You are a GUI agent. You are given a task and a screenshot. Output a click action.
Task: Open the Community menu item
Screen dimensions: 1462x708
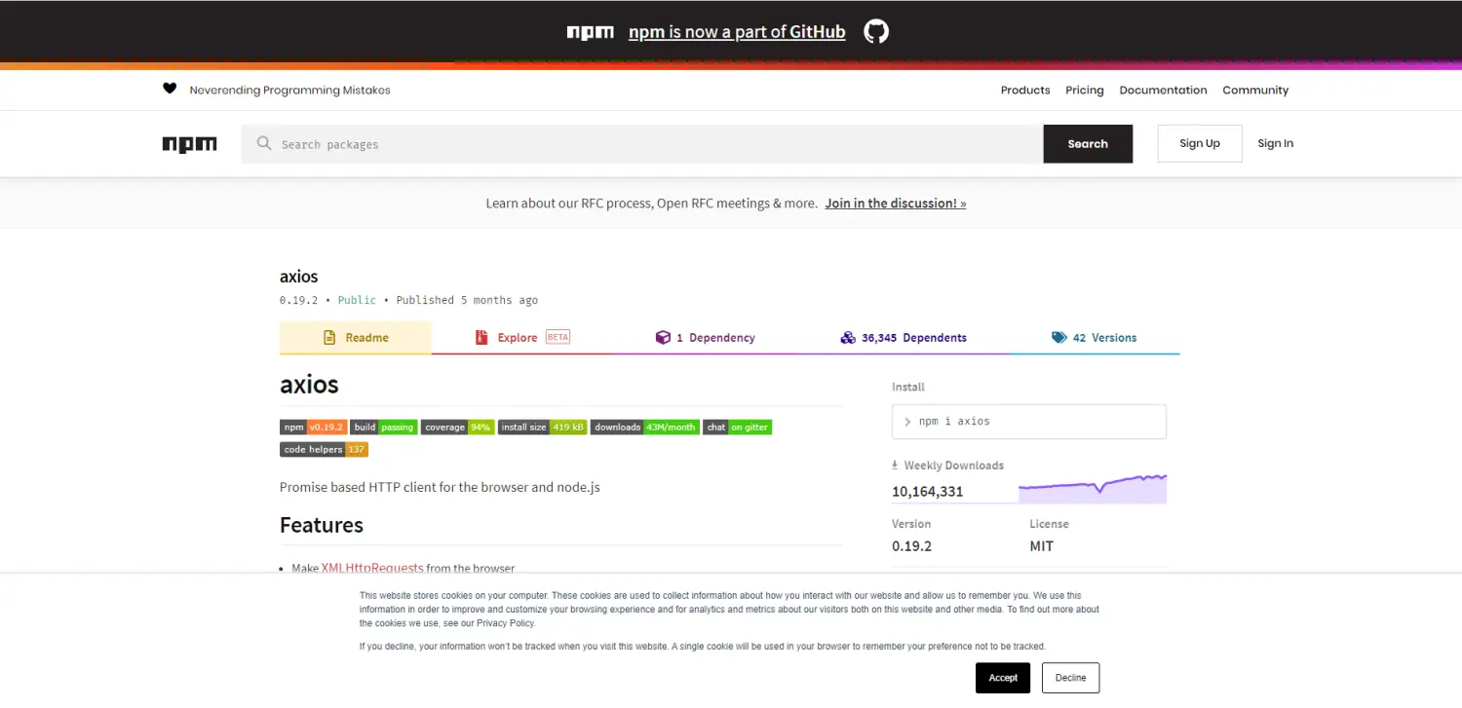(x=1255, y=90)
